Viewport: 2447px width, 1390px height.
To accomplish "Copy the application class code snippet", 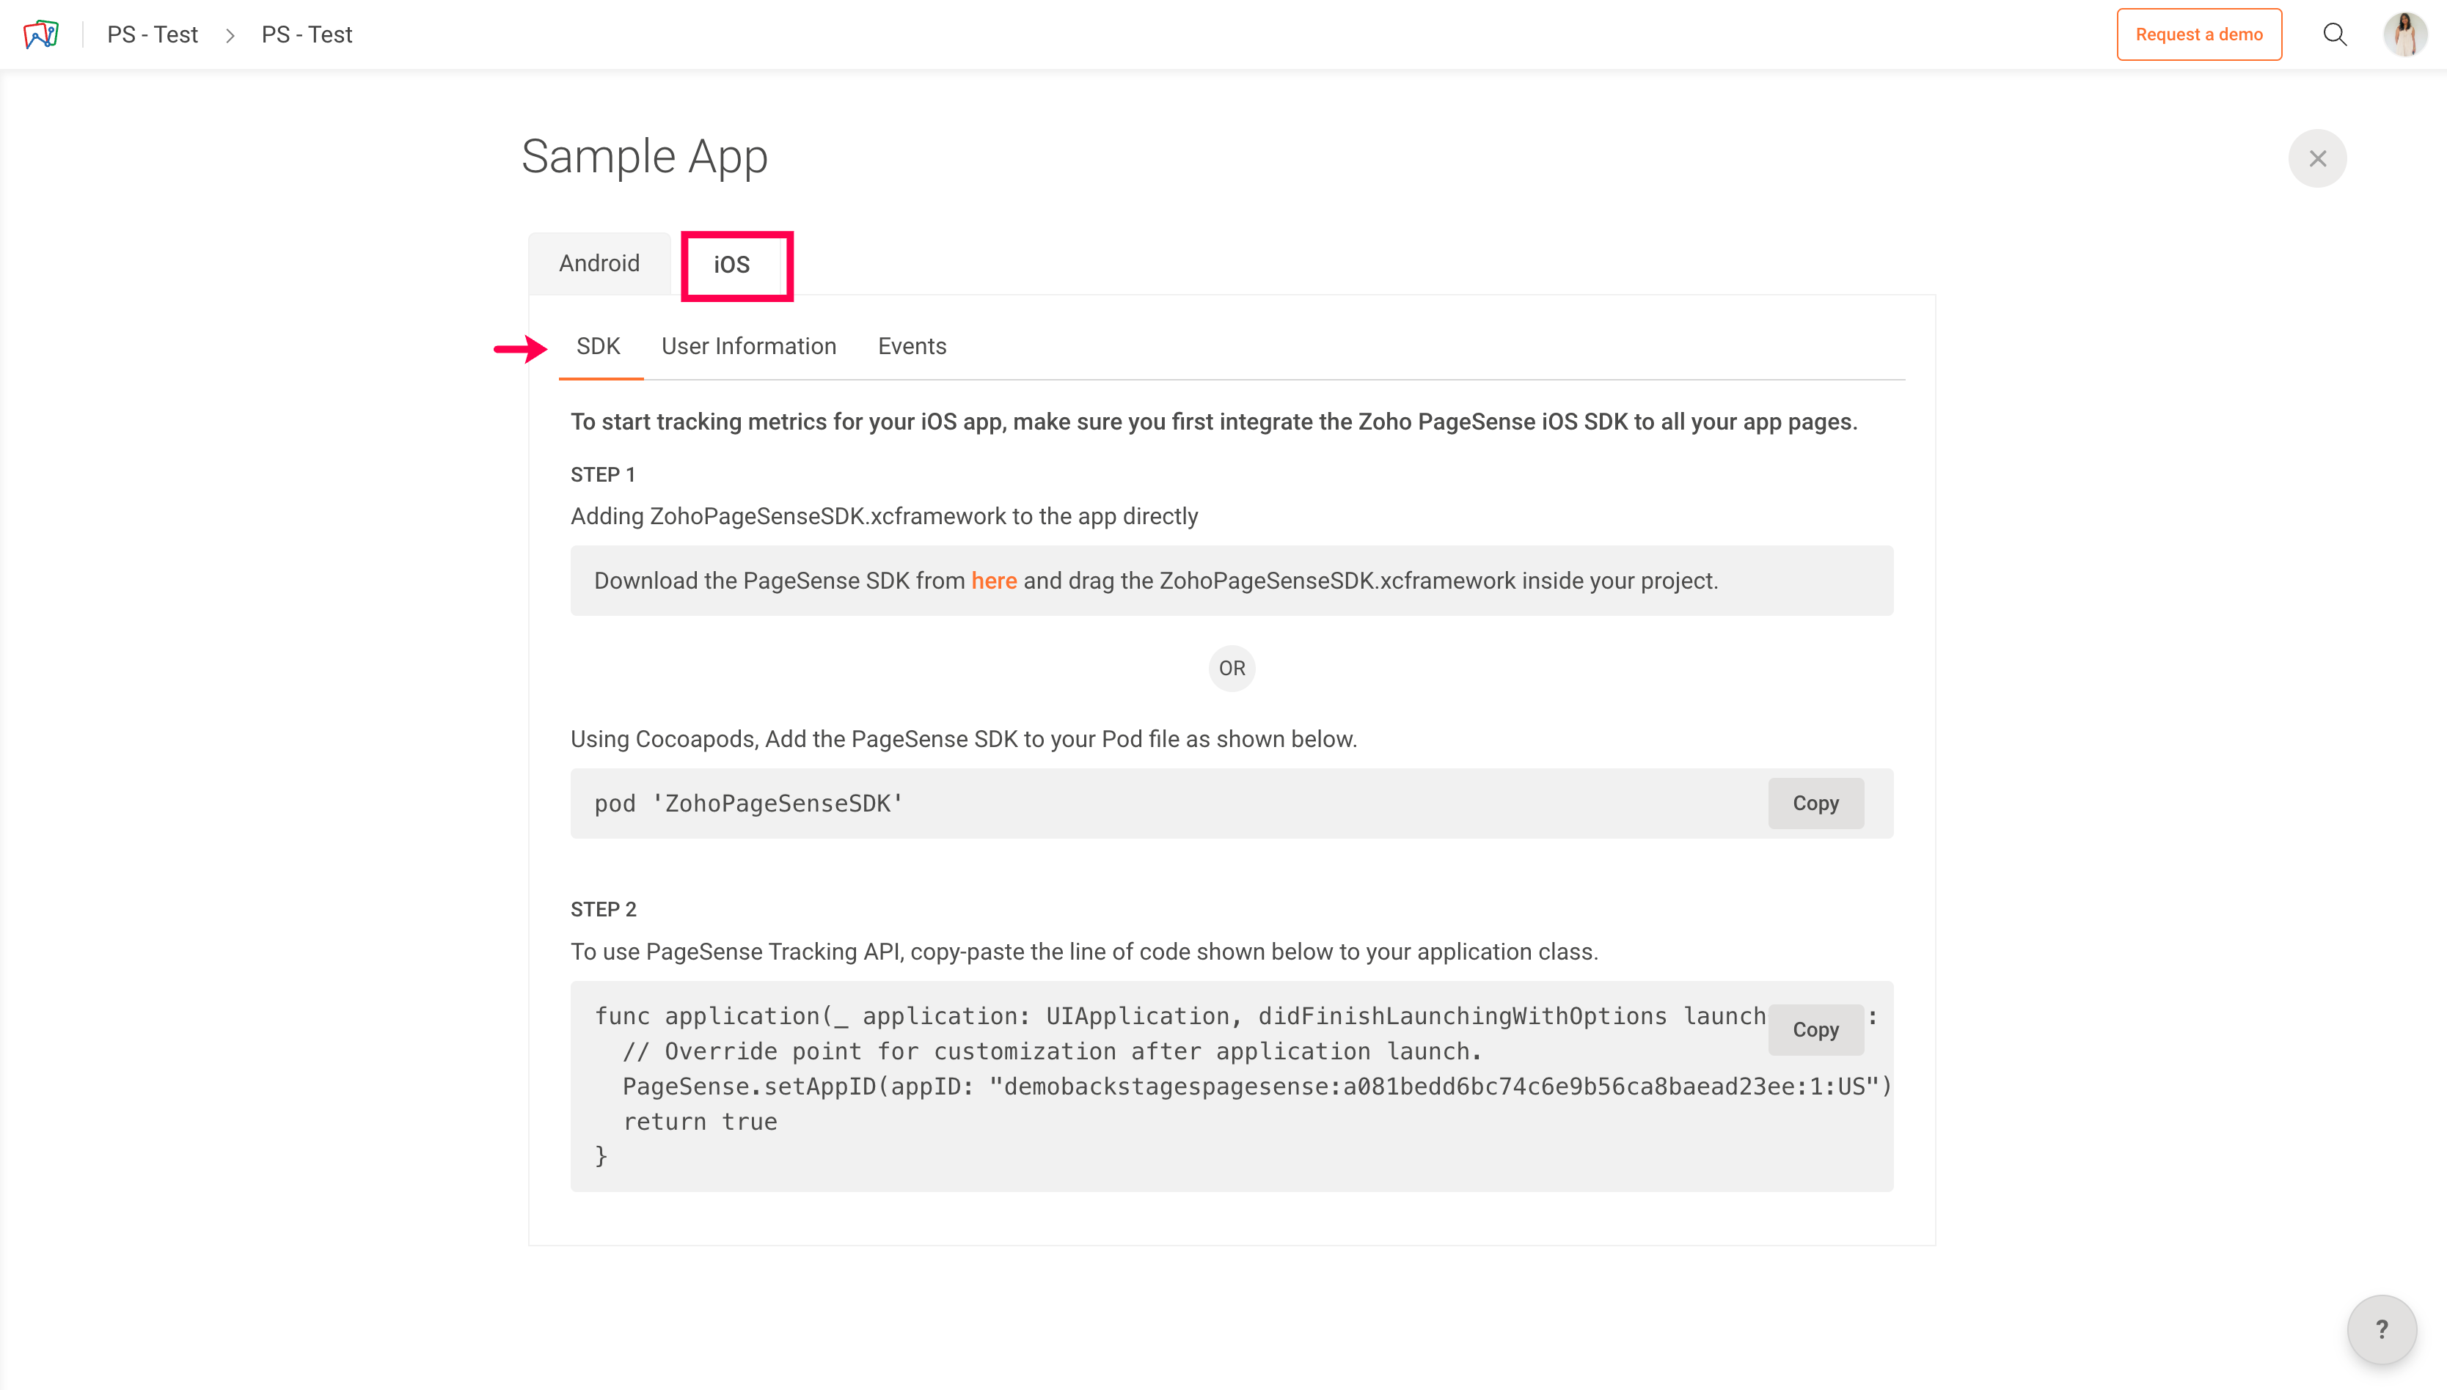I will click(1815, 1029).
